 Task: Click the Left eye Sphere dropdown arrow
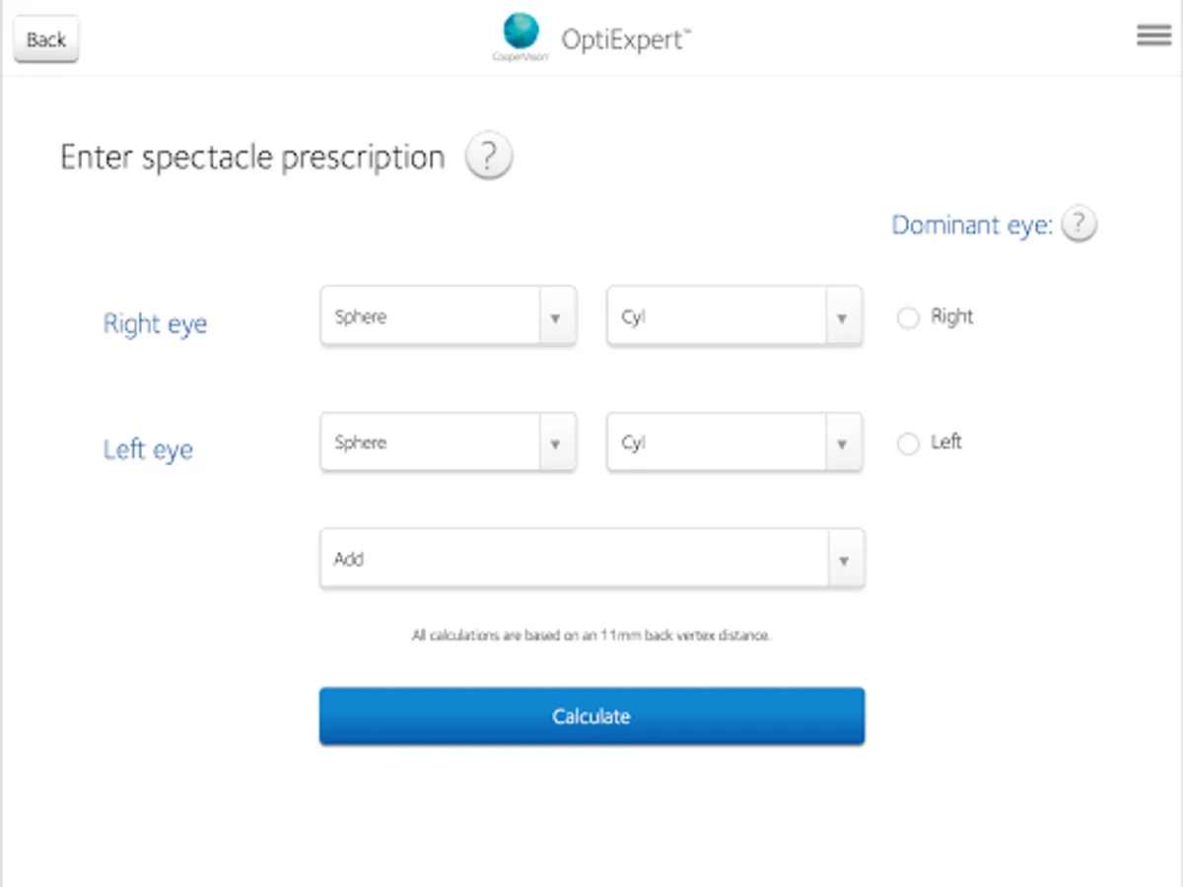tap(556, 443)
